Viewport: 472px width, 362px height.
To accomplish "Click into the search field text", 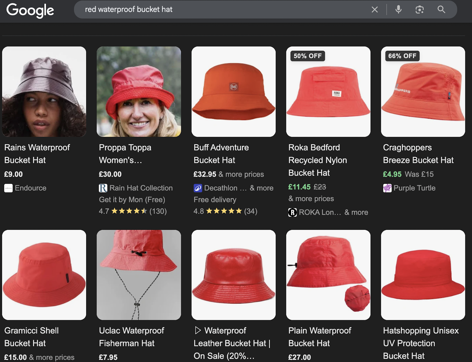I will click(x=129, y=9).
